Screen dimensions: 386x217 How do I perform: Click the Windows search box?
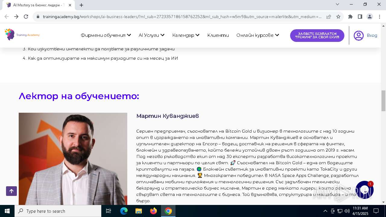[x=58, y=211]
